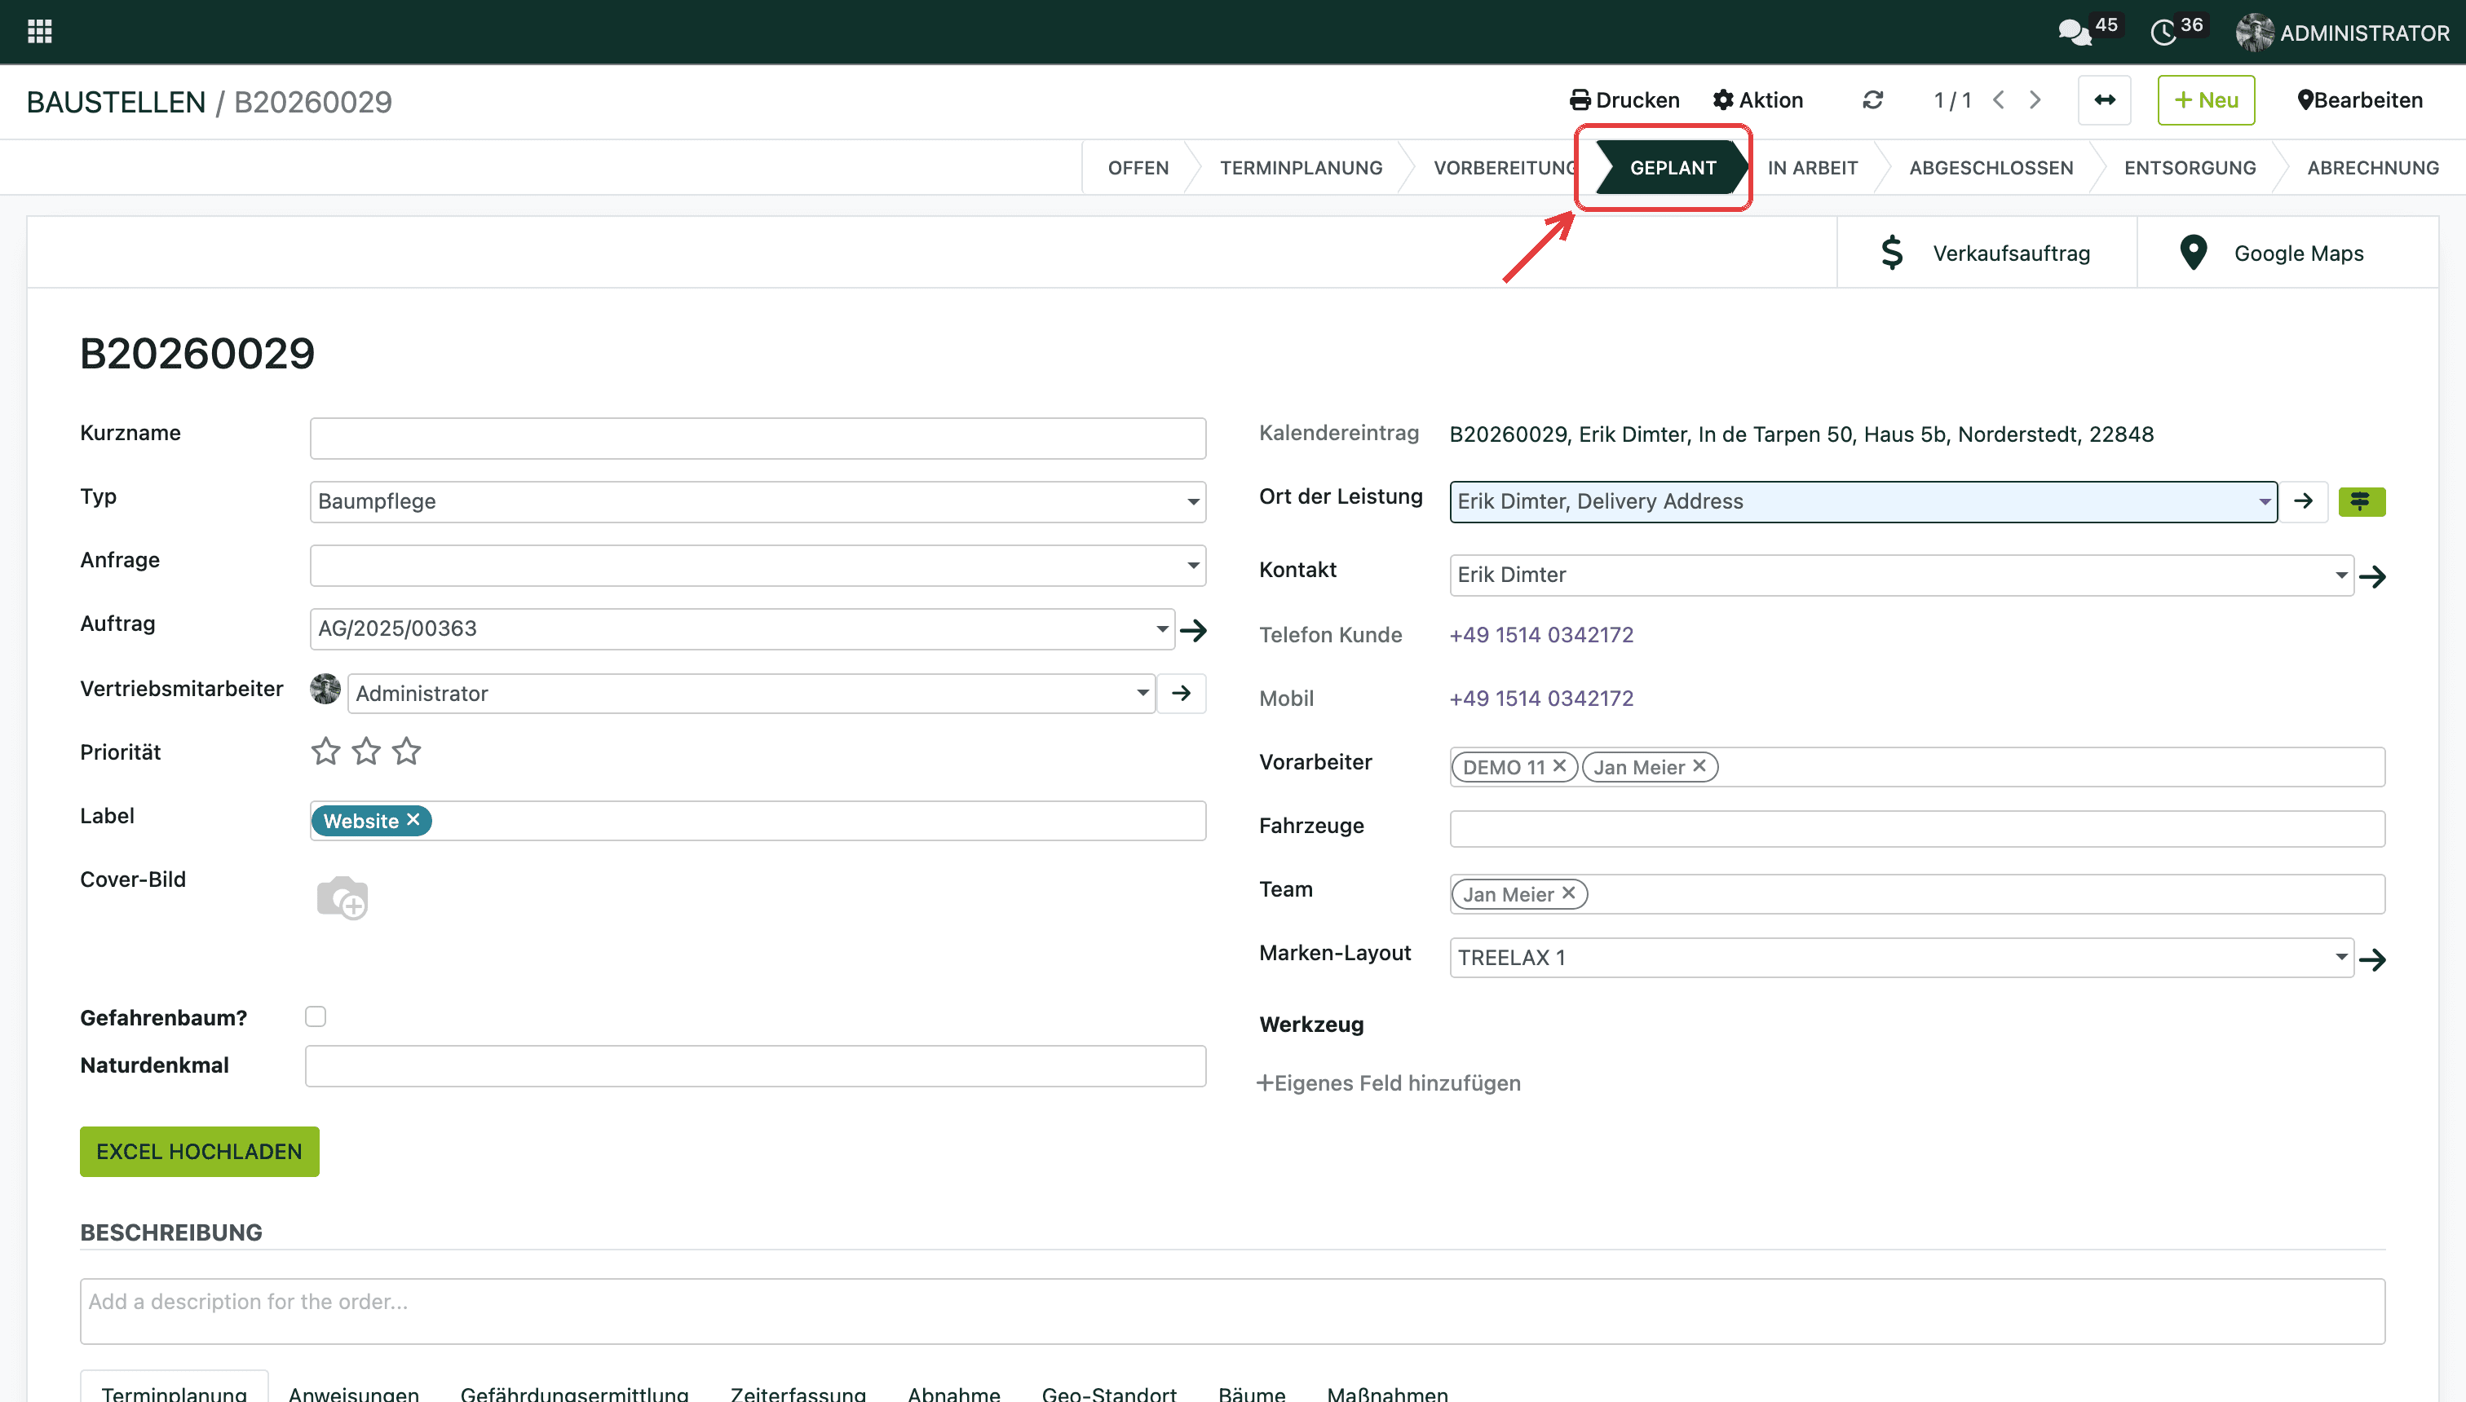Open the conversations messages icon

pos(2074,33)
